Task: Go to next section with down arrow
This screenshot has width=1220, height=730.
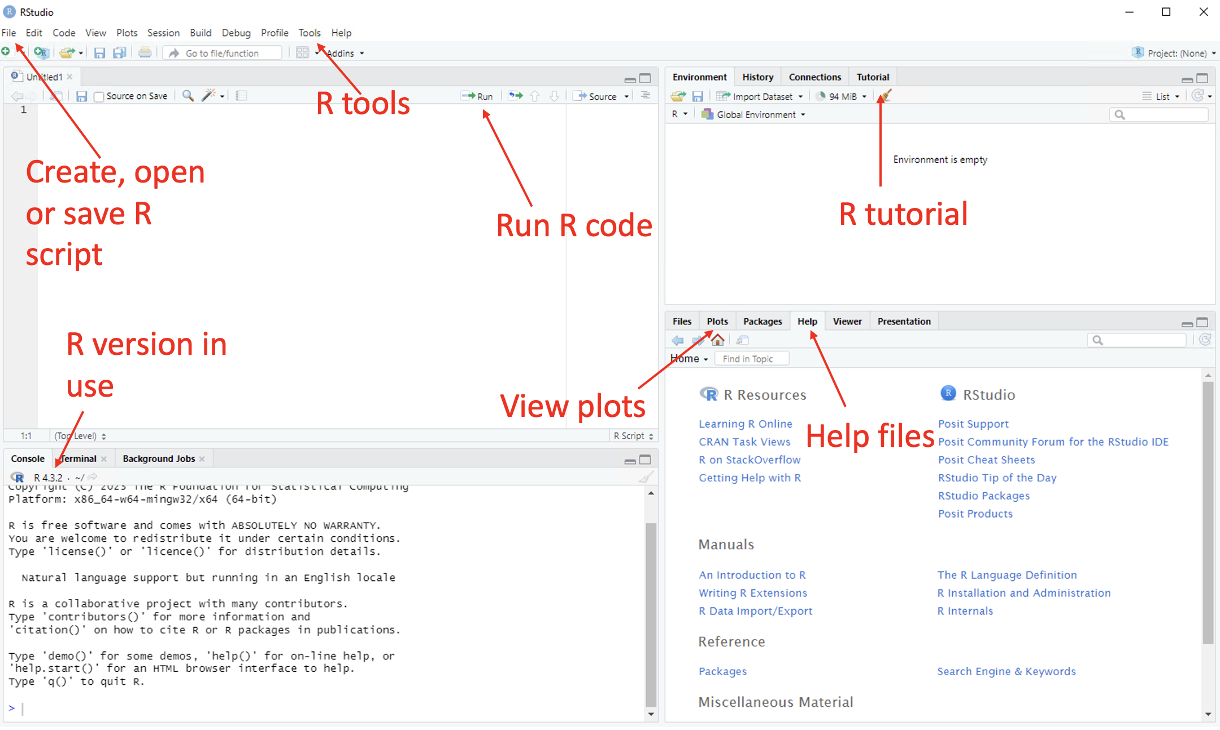Action: (x=555, y=96)
